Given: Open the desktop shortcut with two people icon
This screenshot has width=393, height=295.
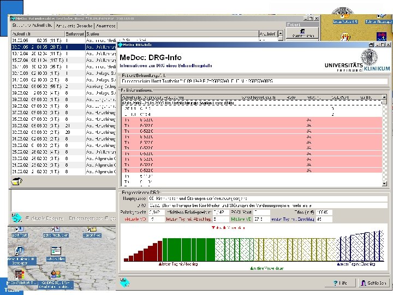Looking at the screenshot, I should point(56,274).
